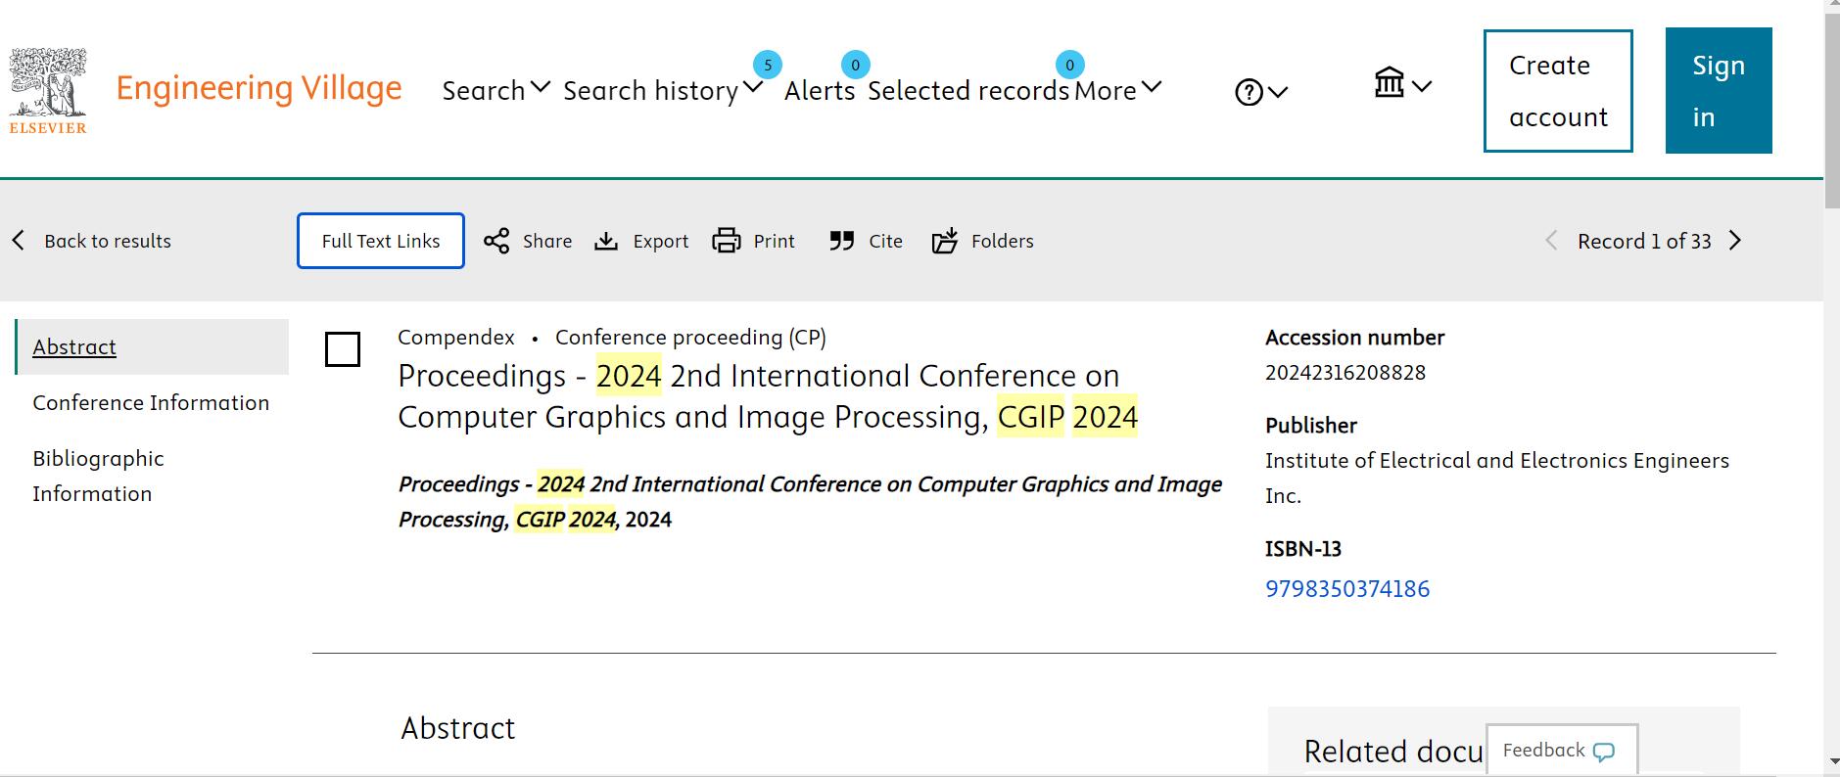1840x777 pixels.
Task: Click the Full Text Links button
Action: (x=381, y=241)
